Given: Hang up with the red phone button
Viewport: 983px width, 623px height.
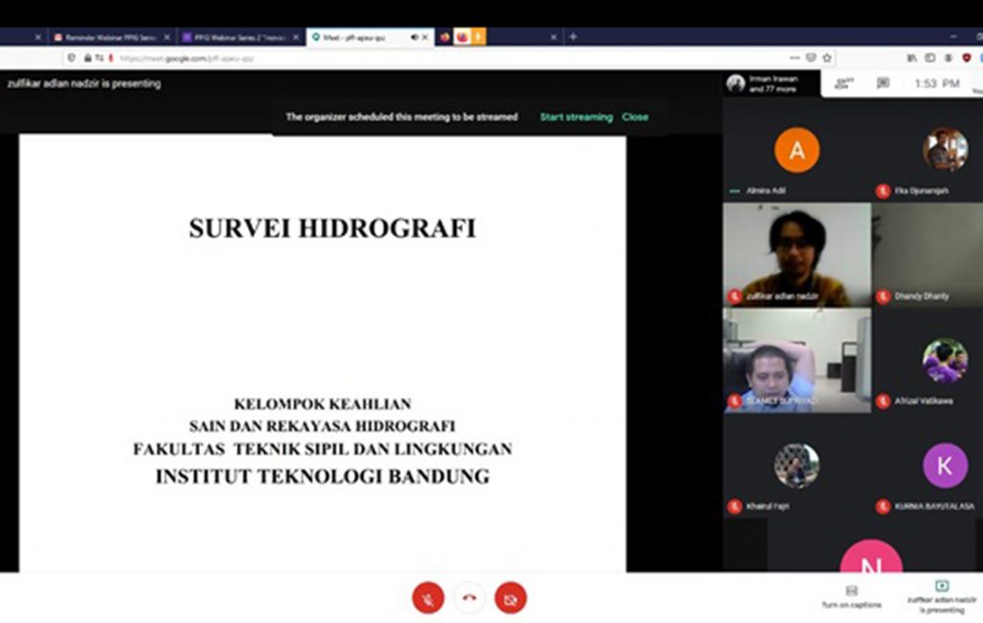Looking at the screenshot, I should 468,599.
